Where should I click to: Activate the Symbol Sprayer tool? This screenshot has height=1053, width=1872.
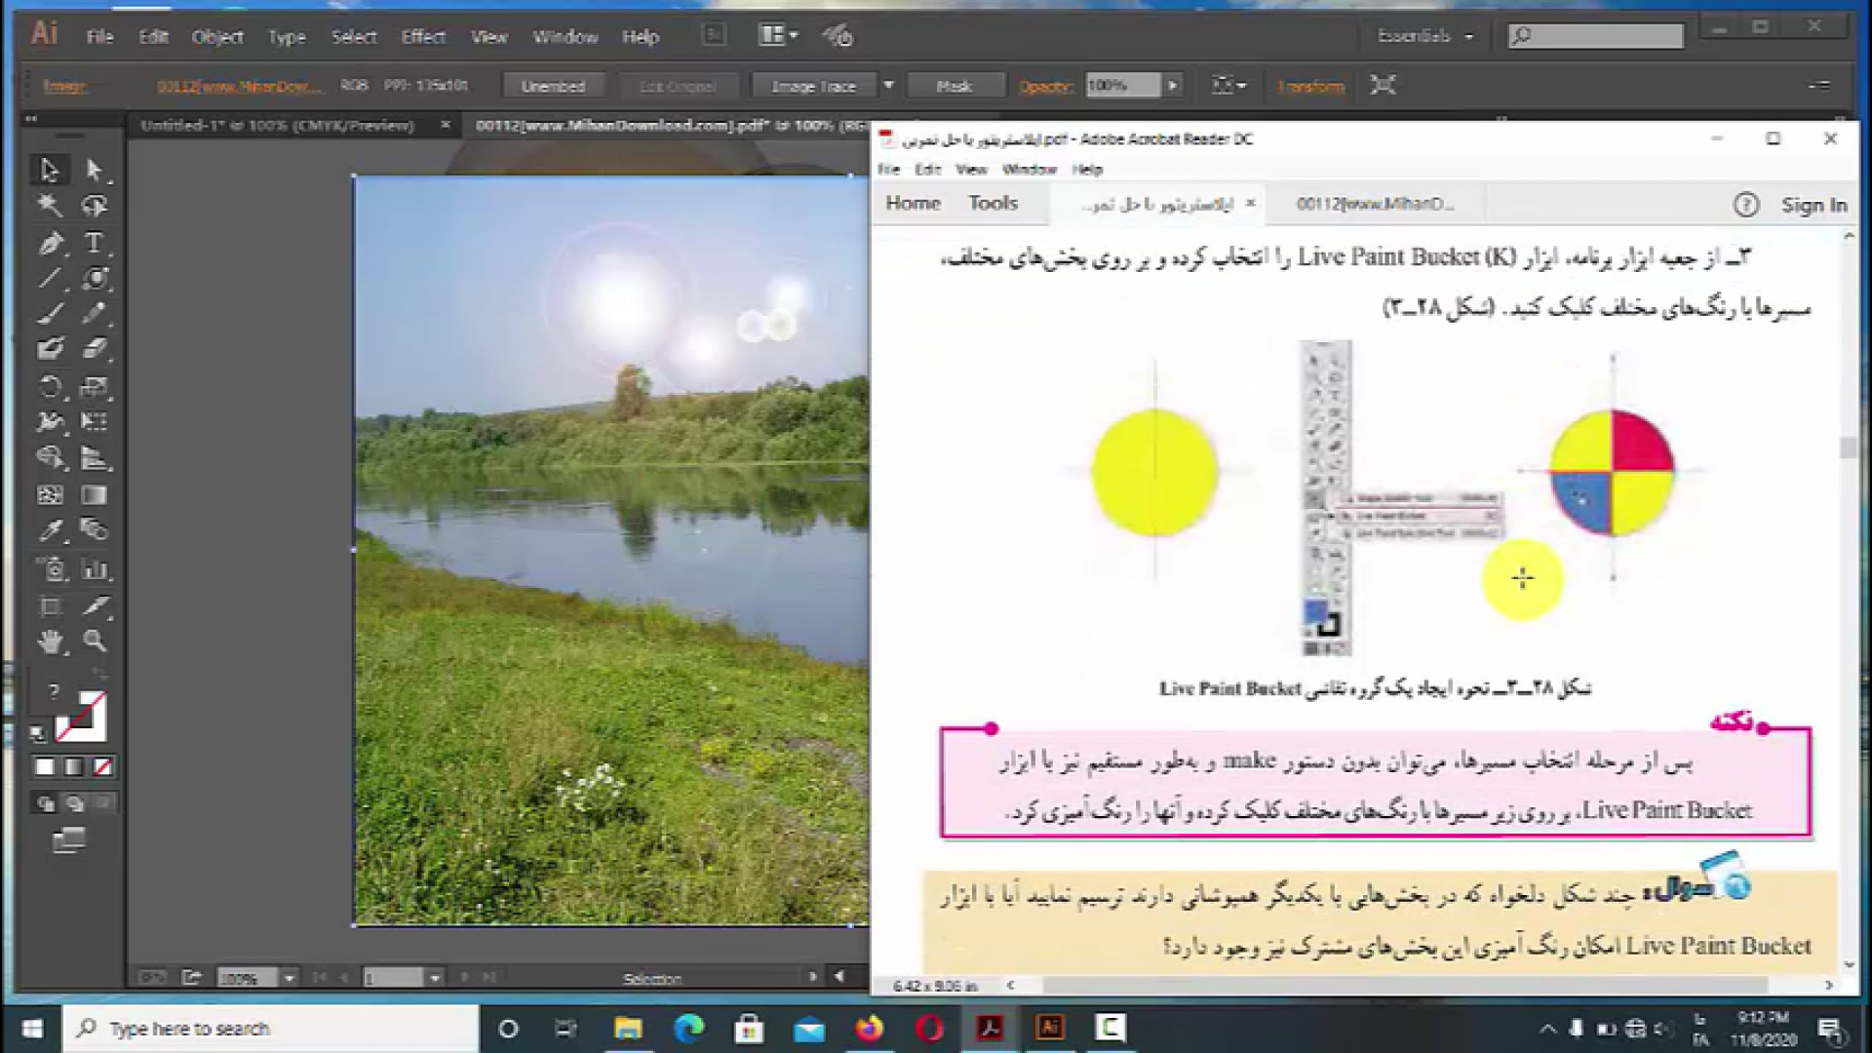pyautogui.click(x=50, y=568)
